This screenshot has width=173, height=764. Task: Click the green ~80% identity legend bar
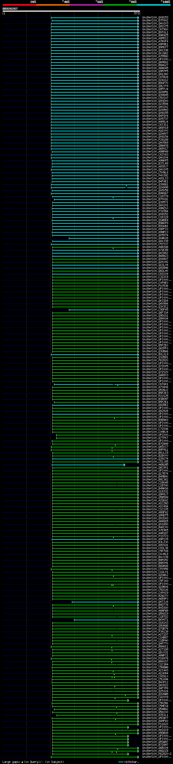pos(120,5)
